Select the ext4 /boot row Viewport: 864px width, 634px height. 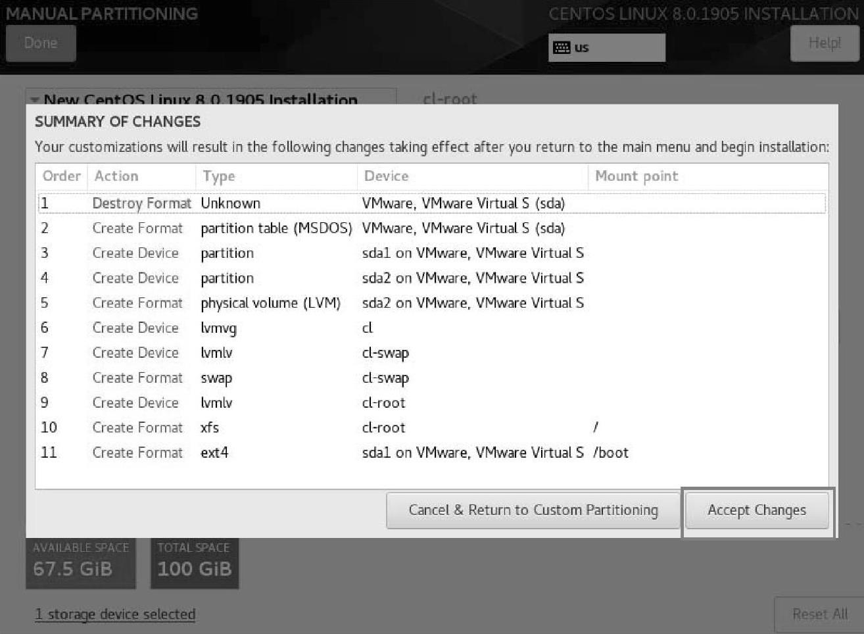click(x=432, y=453)
